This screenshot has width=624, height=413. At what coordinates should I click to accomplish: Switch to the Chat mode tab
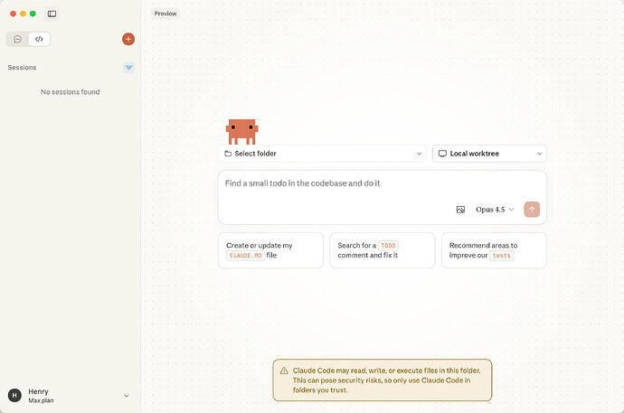(x=17, y=39)
